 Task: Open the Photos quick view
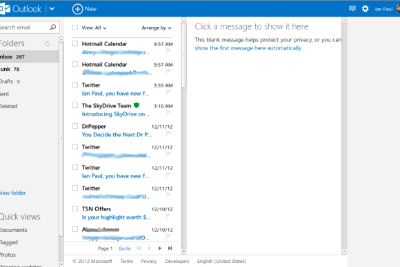pos(8,255)
